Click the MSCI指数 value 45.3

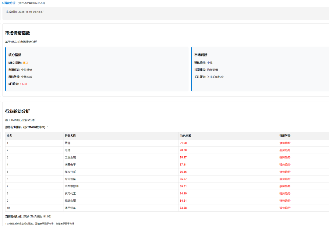[x=25, y=63]
